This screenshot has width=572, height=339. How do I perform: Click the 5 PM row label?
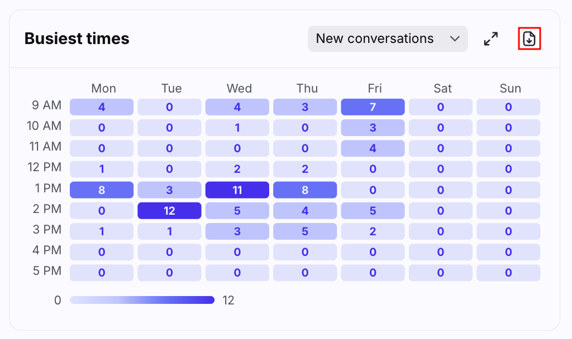pyautogui.click(x=47, y=270)
